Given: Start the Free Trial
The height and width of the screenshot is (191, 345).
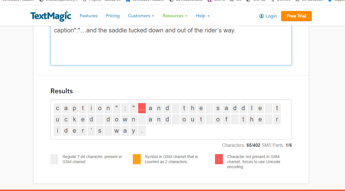Looking at the screenshot, I should click(296, 16).
